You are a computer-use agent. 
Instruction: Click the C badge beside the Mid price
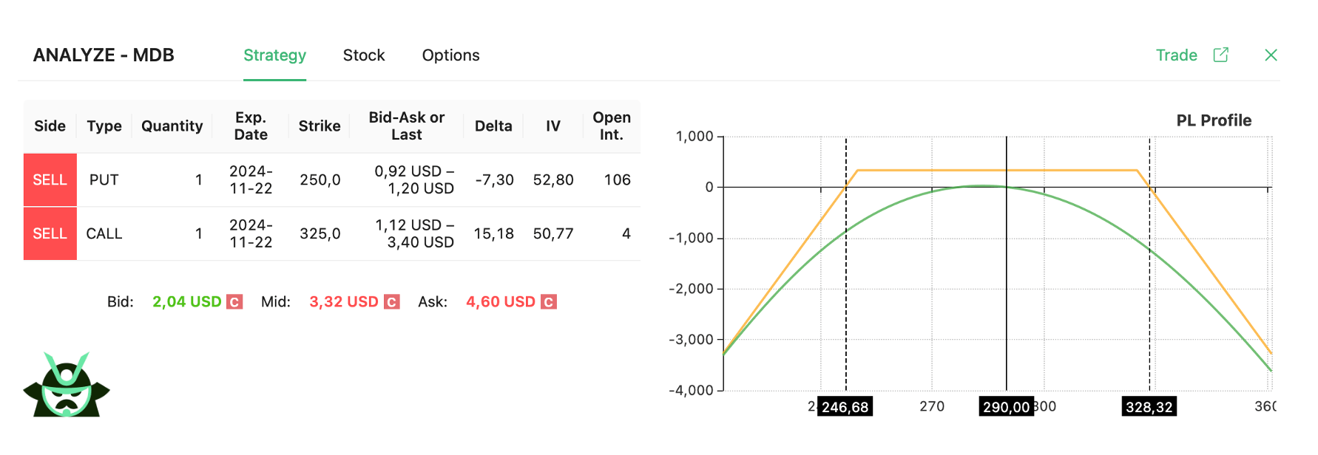(392, 302)
